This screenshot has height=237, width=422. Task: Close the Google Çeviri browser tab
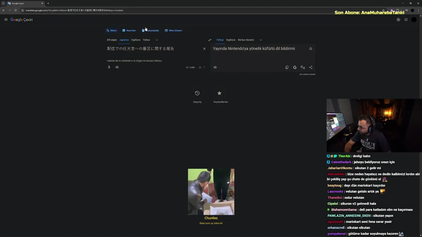[42, 3]
